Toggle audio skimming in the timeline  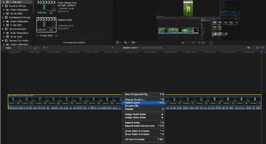click(253, 48)
